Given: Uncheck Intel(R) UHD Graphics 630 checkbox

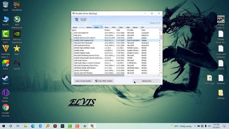Looking at the screenshot, I should click(x=73, y=40).
